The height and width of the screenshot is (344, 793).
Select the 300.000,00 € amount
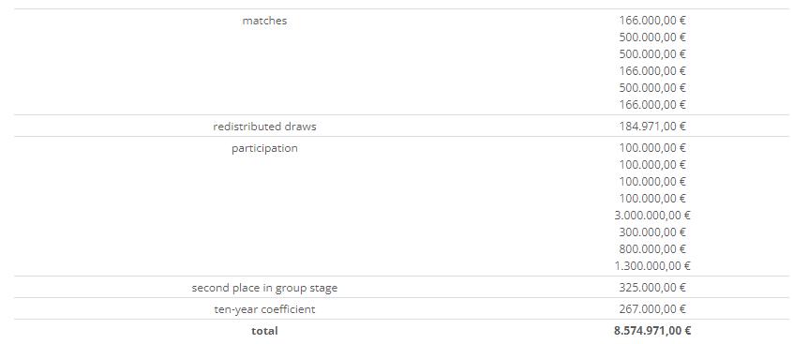652,232
